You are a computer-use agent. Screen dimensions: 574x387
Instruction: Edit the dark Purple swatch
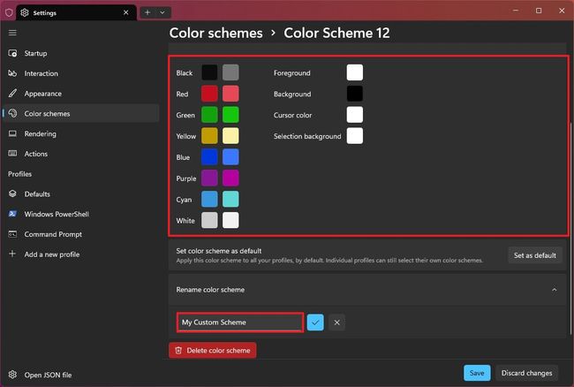(209, 178)
